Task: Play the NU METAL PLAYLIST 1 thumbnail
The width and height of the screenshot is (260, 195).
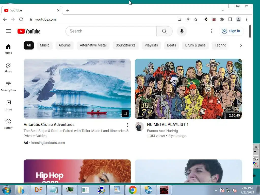Action: click(188, 89)
